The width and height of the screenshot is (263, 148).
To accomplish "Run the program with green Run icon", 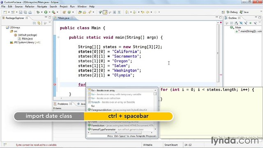I will (x=46, y=12).
